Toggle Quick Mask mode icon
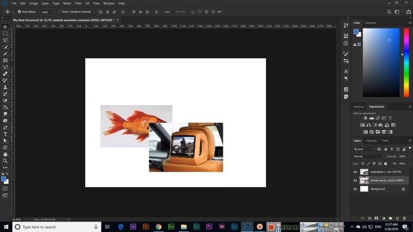The height and width of the screenshot is (232, 413). pos(5,189)
